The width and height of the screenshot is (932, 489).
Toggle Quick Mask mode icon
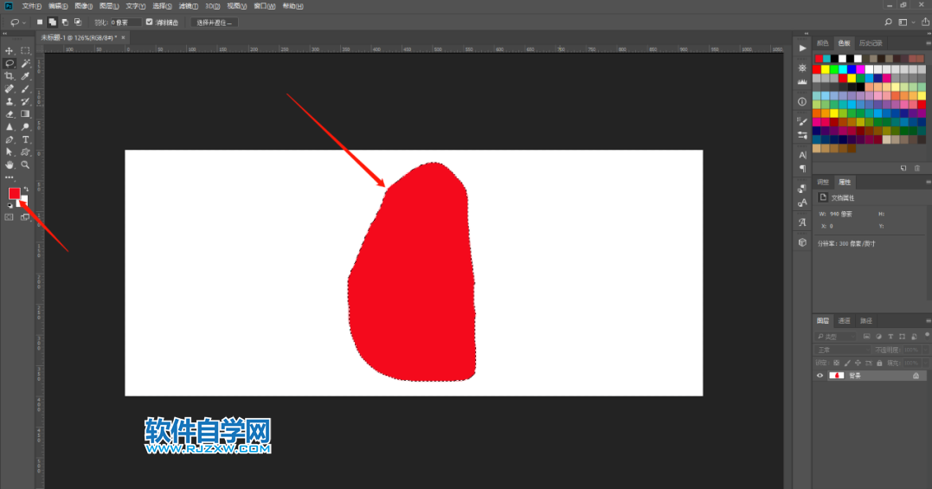click(x=9, y=217)
